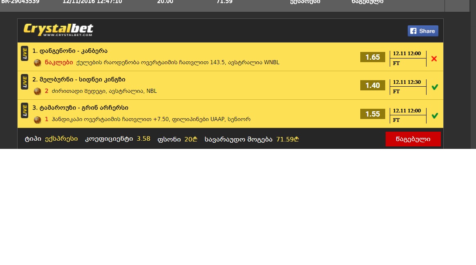The height and width of the screenshot is (265, 476).
Task: Click the LIVE badge on bet 3
Action: point(25,110)
